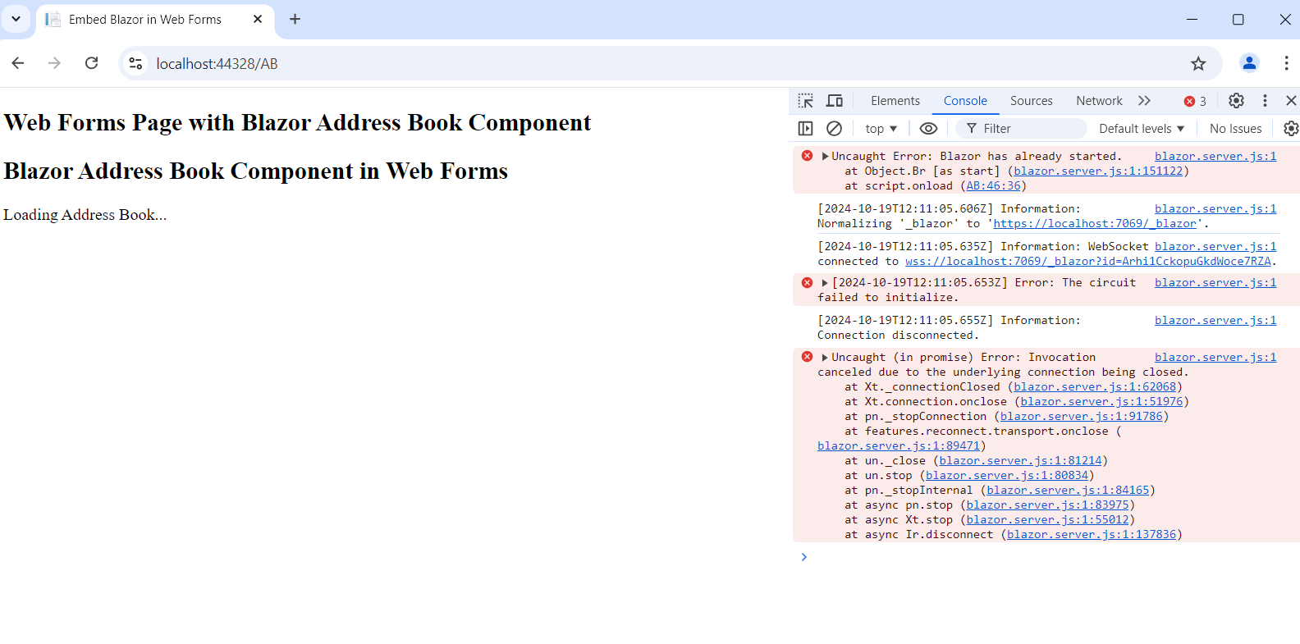
Task: Click error icon of 'Invocation canceled' message
Action: (x=807, y=357)
